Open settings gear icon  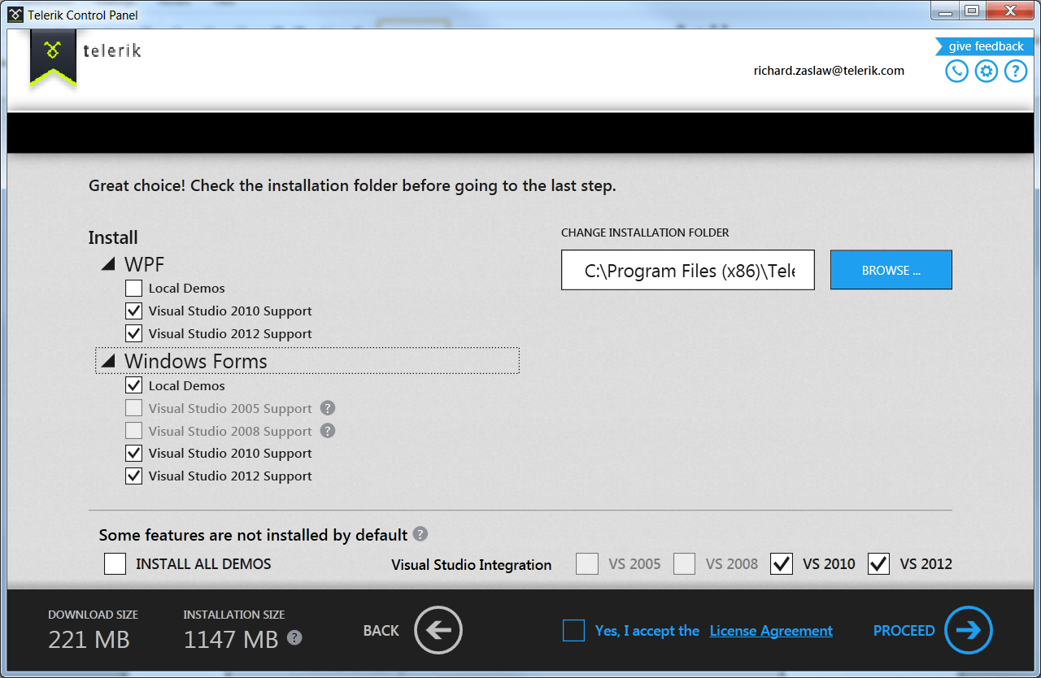(x=986, y=72)
